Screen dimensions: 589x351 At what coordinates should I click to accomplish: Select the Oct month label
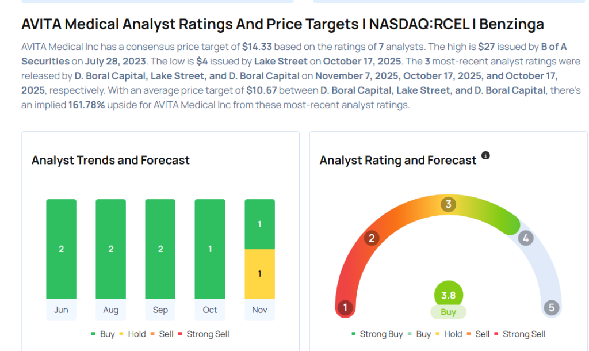pyautogui.click(x=210, y=310)
